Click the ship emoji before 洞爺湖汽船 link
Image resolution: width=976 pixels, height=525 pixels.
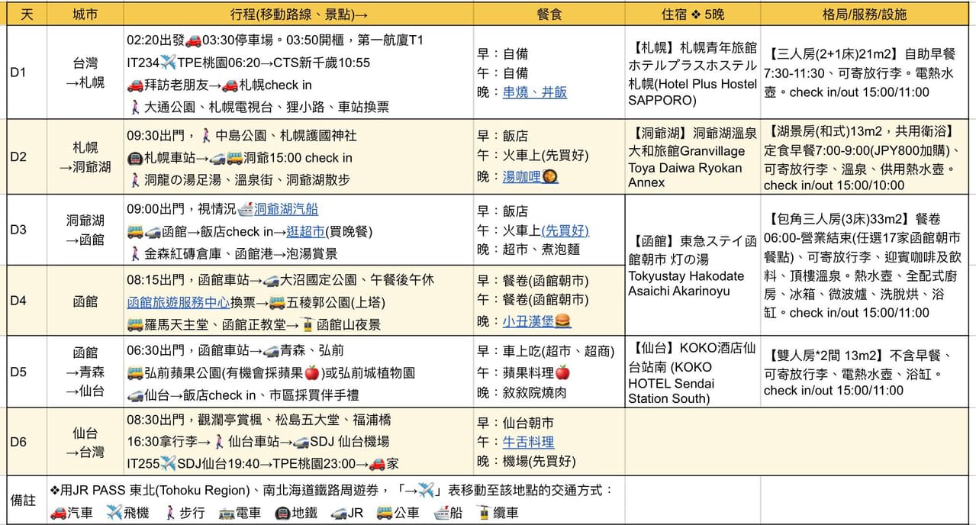[x=246, y=208]
